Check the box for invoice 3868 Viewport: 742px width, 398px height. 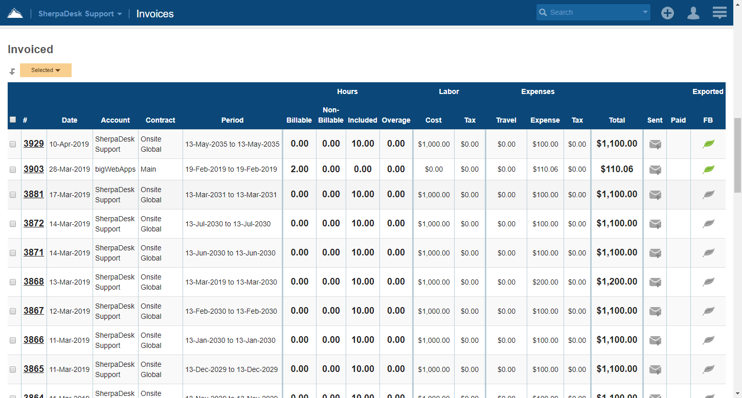click(13, 282)
